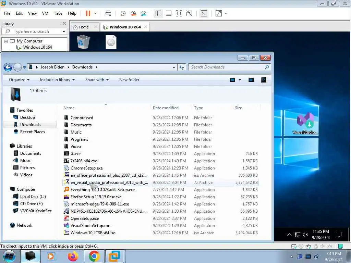Open the library search dropdown arrow
Image resolution: width=351 pixels, height=263 pixels.
pos(64,31)
